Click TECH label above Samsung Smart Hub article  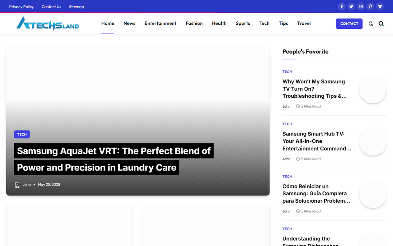click(287, 124)
